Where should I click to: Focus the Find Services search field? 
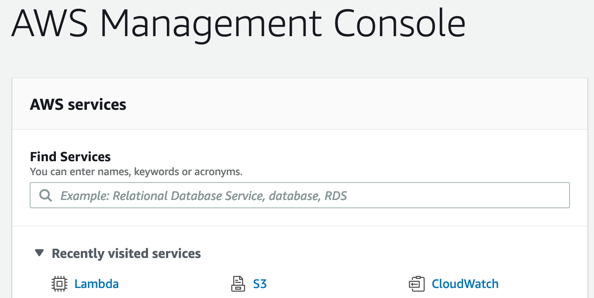pyautogui.click(x=300, y=195)
